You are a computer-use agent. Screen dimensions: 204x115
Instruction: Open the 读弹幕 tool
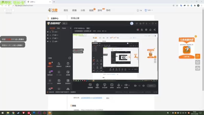[x=68, y=73]
